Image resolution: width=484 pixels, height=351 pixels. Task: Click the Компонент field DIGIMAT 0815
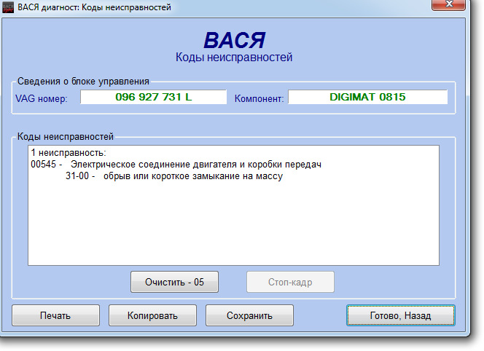click(x=367, y=97)
